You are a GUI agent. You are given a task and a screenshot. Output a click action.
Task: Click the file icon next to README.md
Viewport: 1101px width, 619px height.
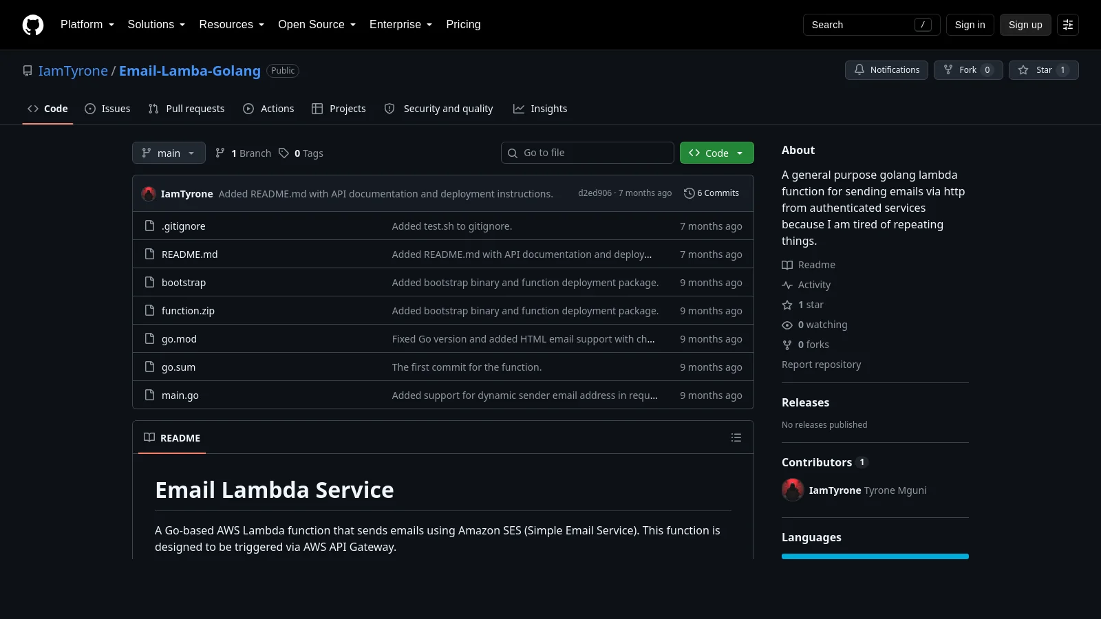pyautogui.click(x=149, y=254)
